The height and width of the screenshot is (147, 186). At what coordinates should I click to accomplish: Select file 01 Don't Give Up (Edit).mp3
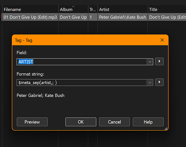pyautogui.click(x=30, y=17)
